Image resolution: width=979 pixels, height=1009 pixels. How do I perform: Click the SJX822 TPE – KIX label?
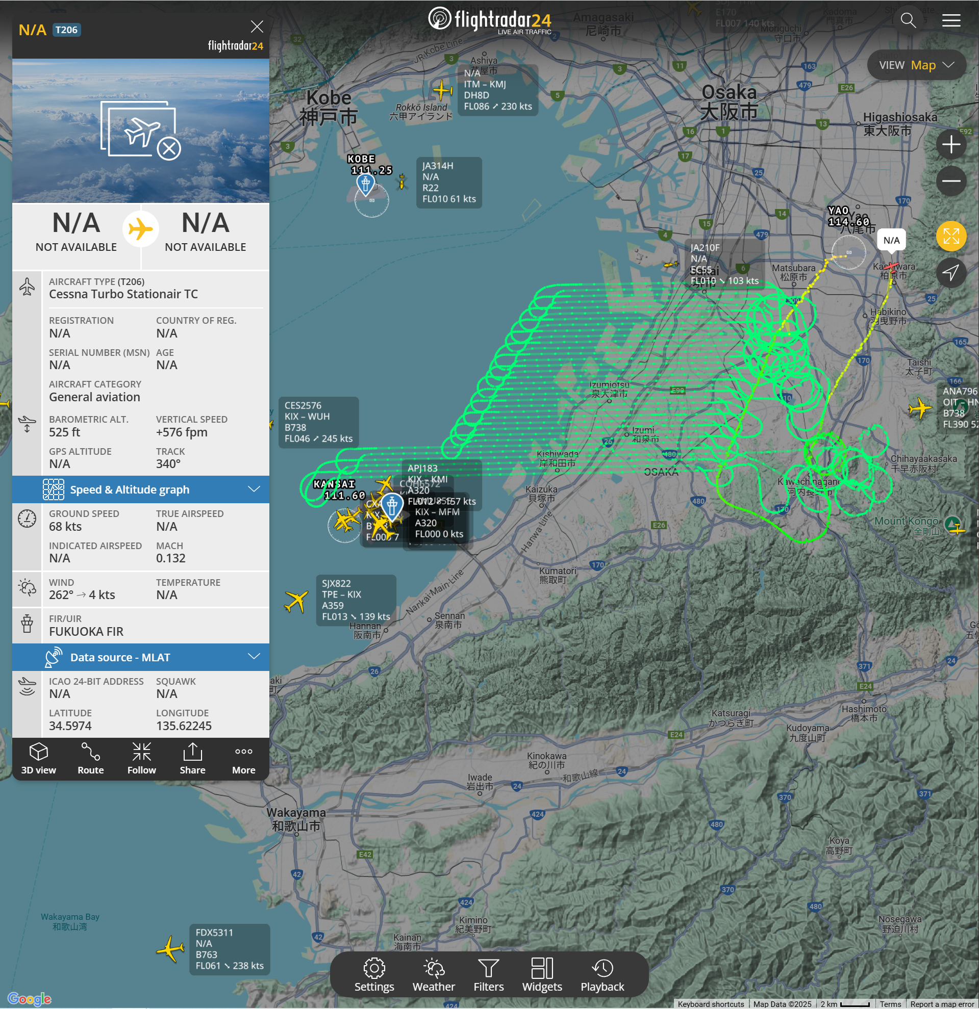coord(356,600)
